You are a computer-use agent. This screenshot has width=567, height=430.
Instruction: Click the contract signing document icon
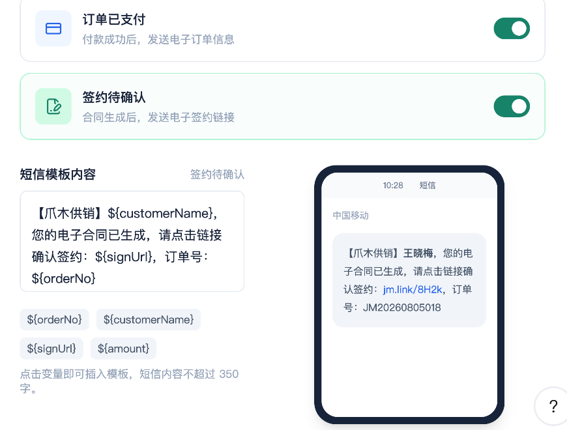(x=53, y=106)
